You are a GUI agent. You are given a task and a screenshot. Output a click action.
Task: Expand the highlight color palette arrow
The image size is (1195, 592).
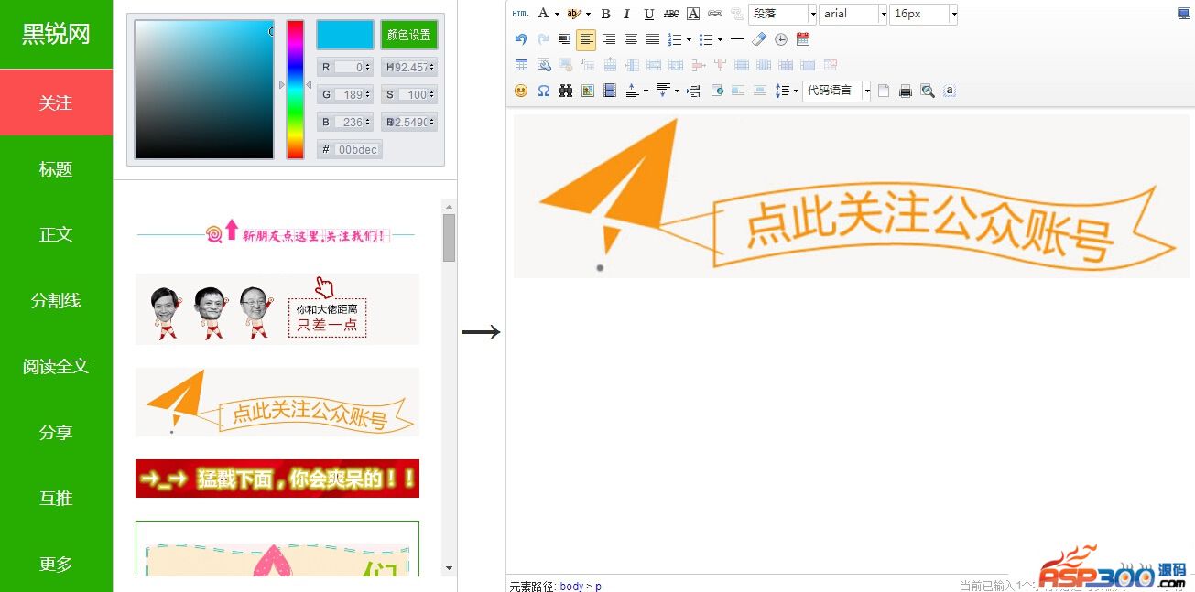(x=588, y=14)
